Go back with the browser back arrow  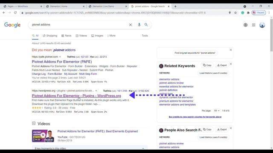(x=4, y=13)
